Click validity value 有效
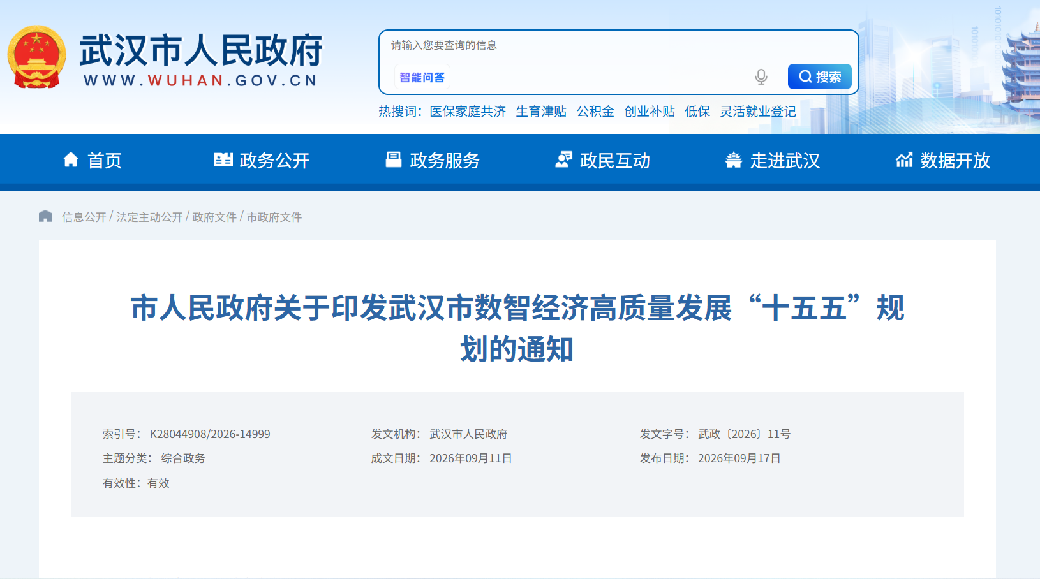 pos(158,483)
